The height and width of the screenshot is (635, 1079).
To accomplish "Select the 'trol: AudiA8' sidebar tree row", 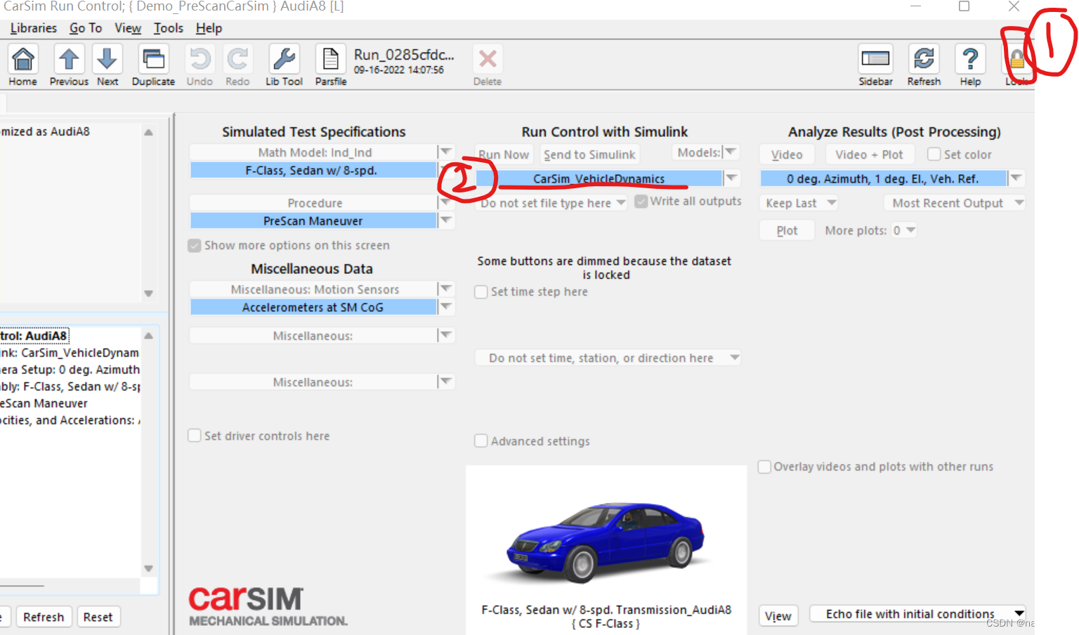I will 34,336.
